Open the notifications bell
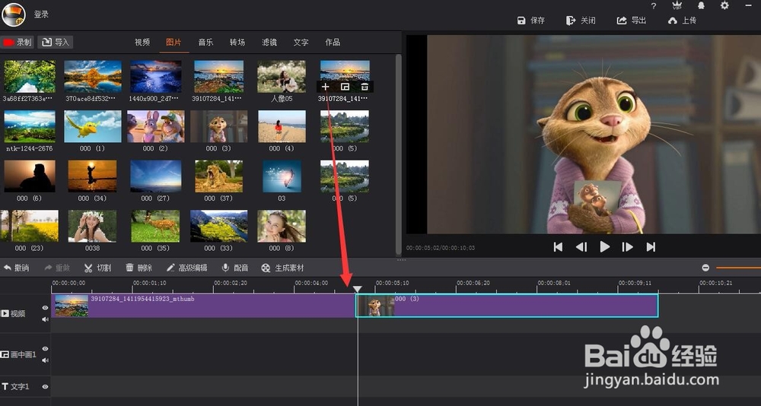Viewport: 761px width, 406px height. pyautogui.click(x=701, y=6)
